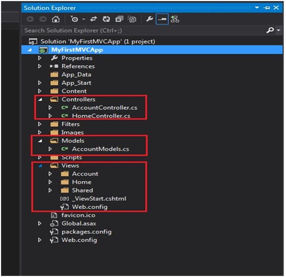Open the Pending Changes Filter dropdown arrow

pyautogui.click(x=83, y=19)
